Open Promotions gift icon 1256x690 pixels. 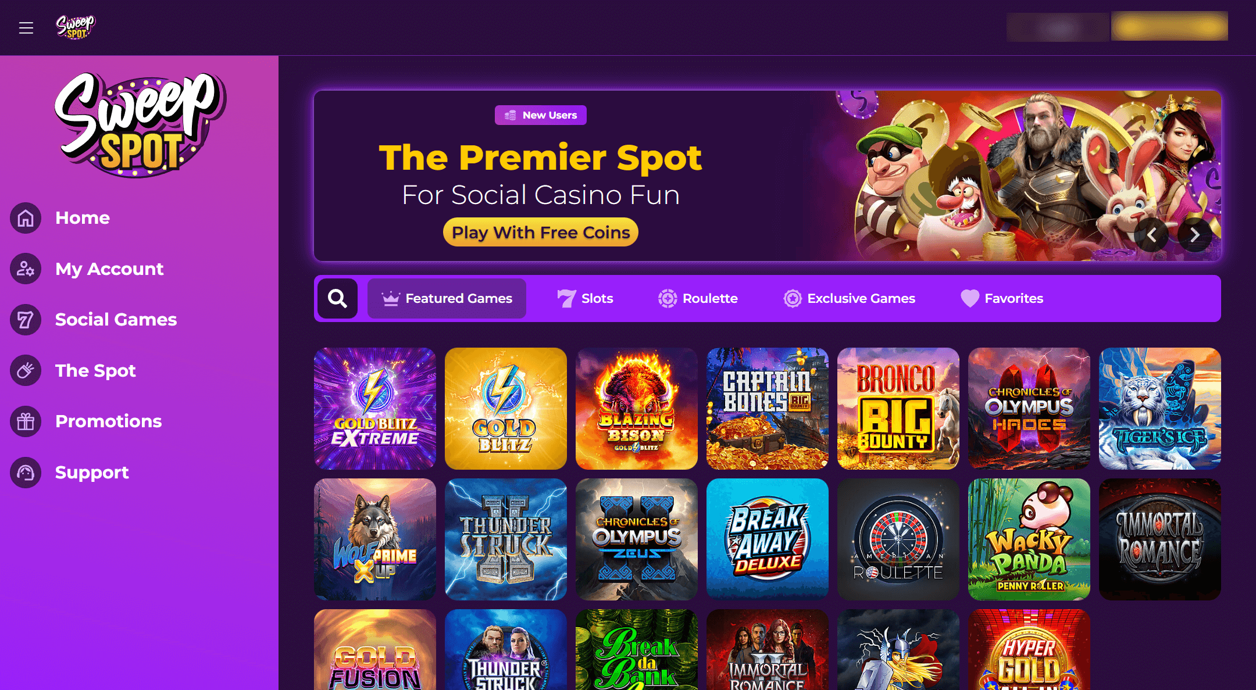(26, 421)
